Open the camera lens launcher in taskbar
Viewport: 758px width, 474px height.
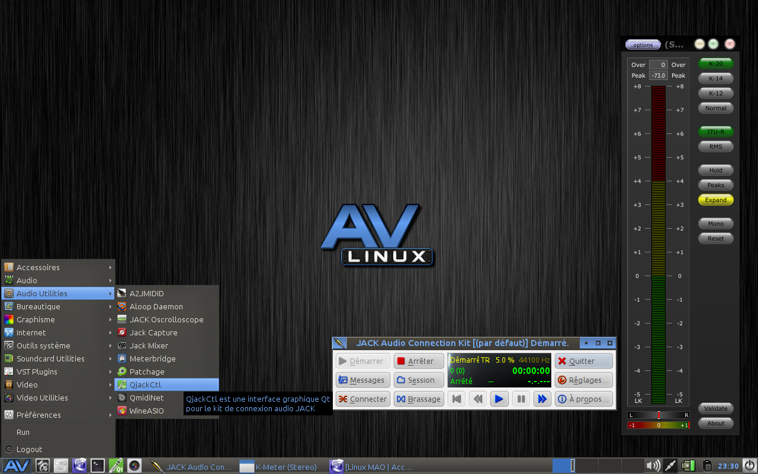[134, 466]
